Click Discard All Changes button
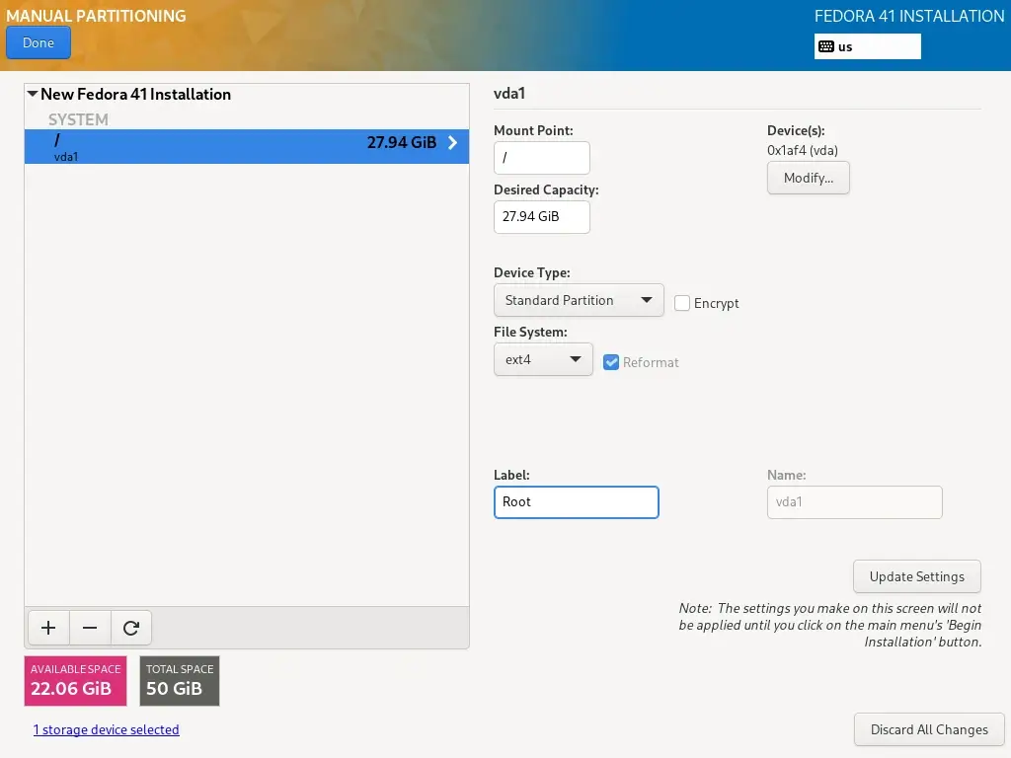This screenshot has height=758, width=1011. [x=928, y=729]
